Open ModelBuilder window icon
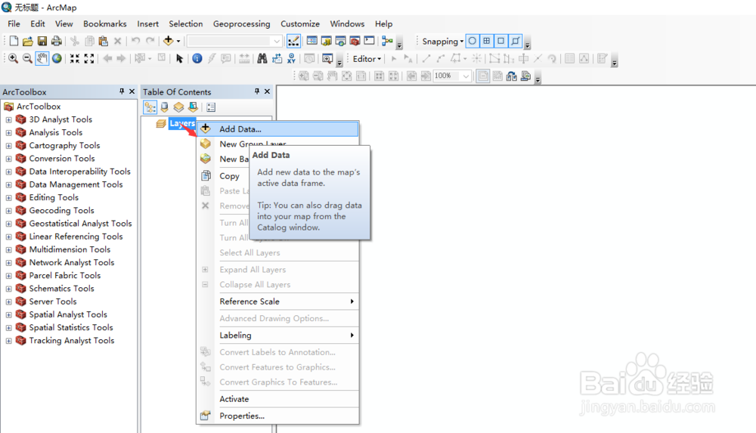756x433 pixels. click(387, 41)
